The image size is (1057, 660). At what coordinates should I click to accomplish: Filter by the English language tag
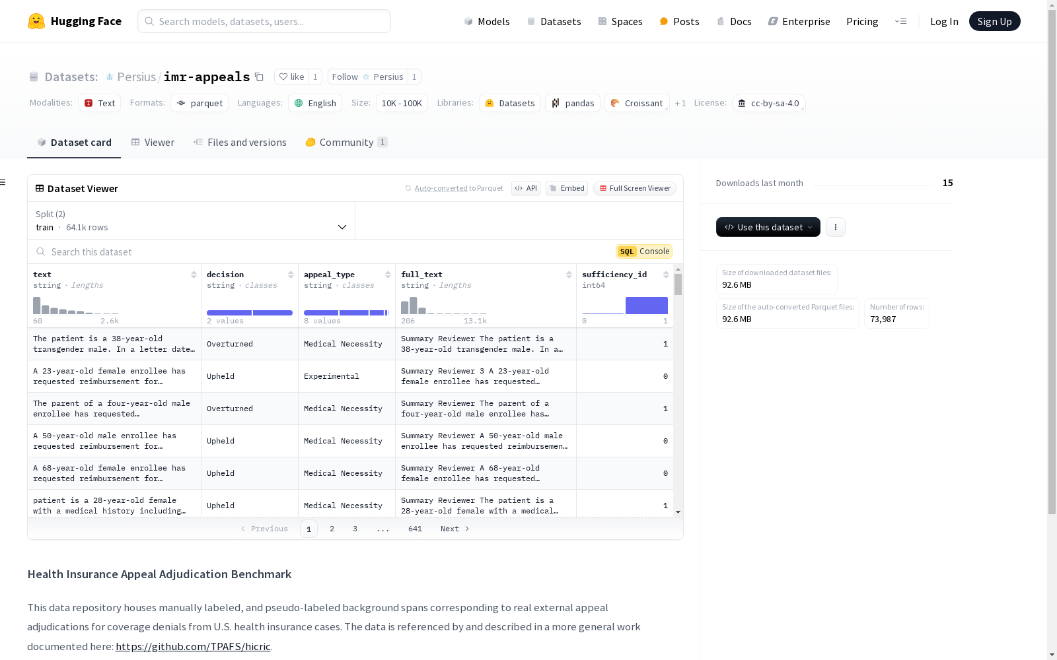(x=315, y=103)
